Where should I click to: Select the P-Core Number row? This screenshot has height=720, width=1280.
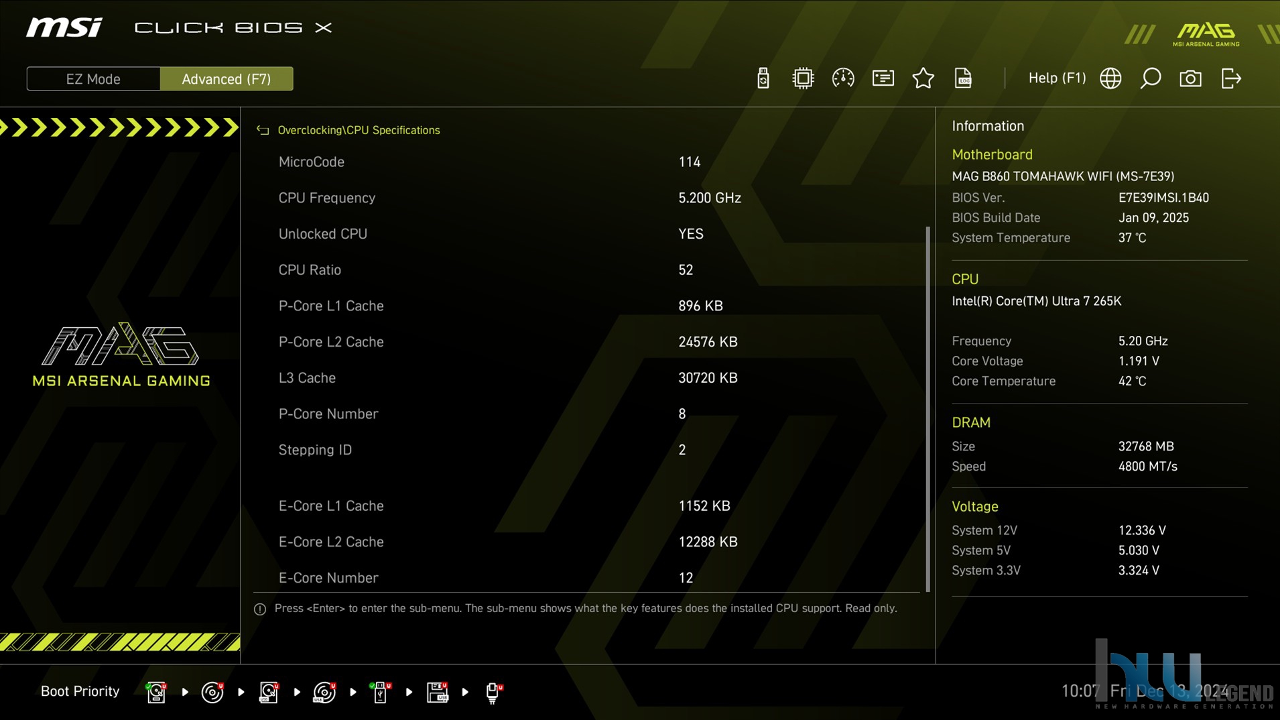pos(588,414)
